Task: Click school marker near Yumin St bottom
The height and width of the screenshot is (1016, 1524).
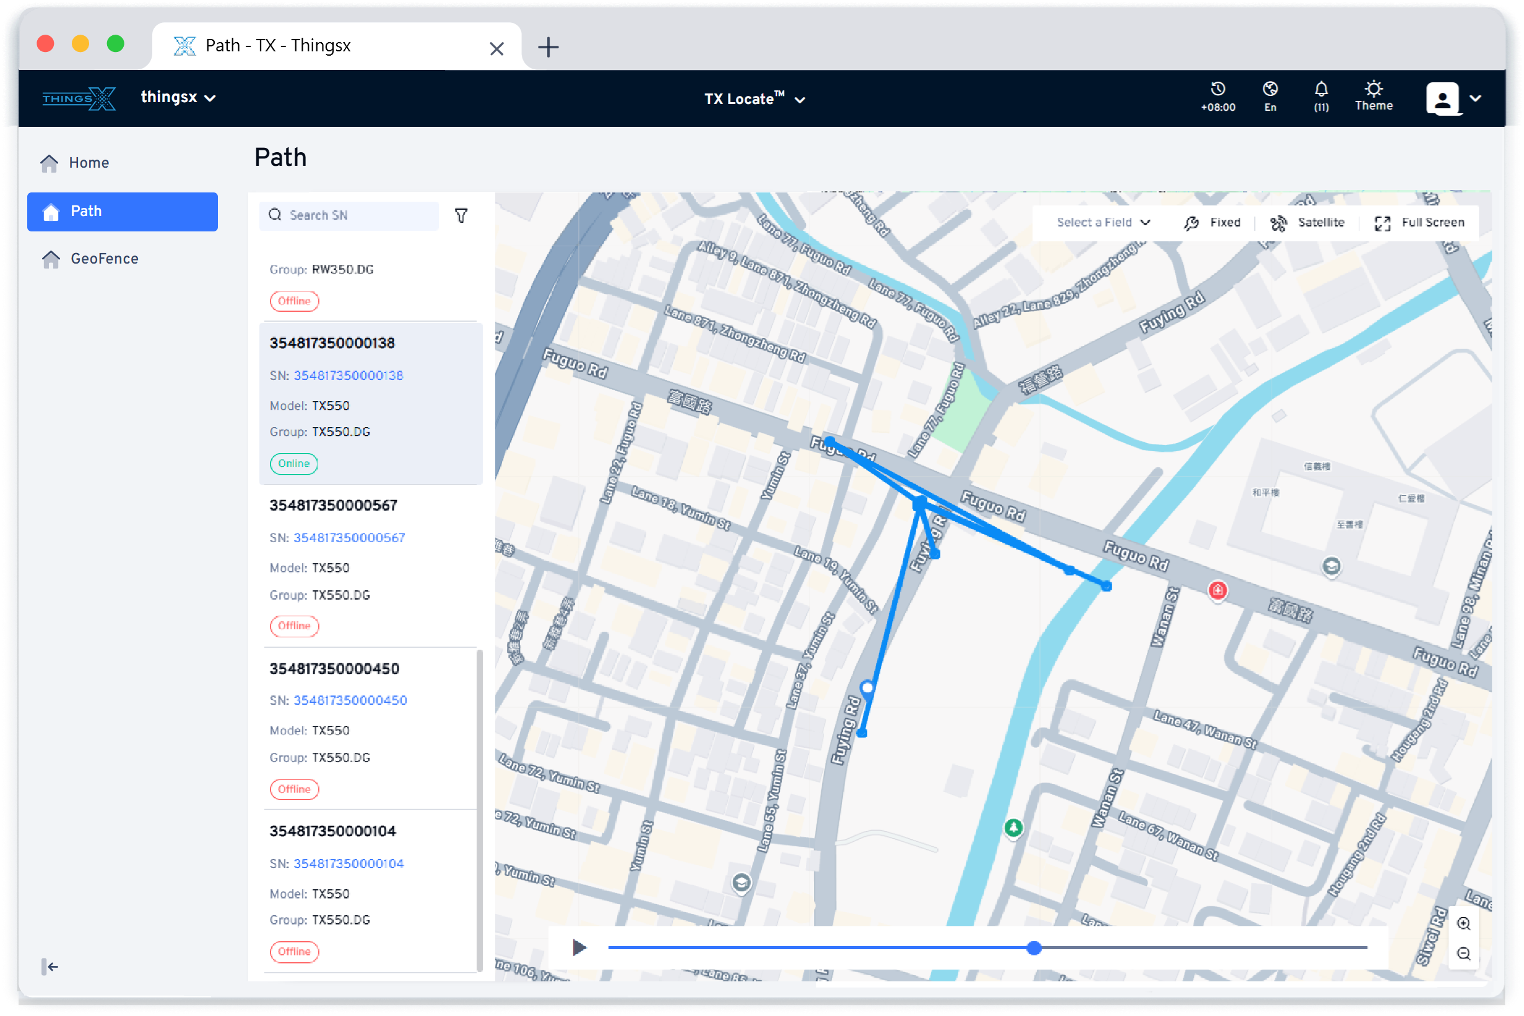Action: point(741,882)
